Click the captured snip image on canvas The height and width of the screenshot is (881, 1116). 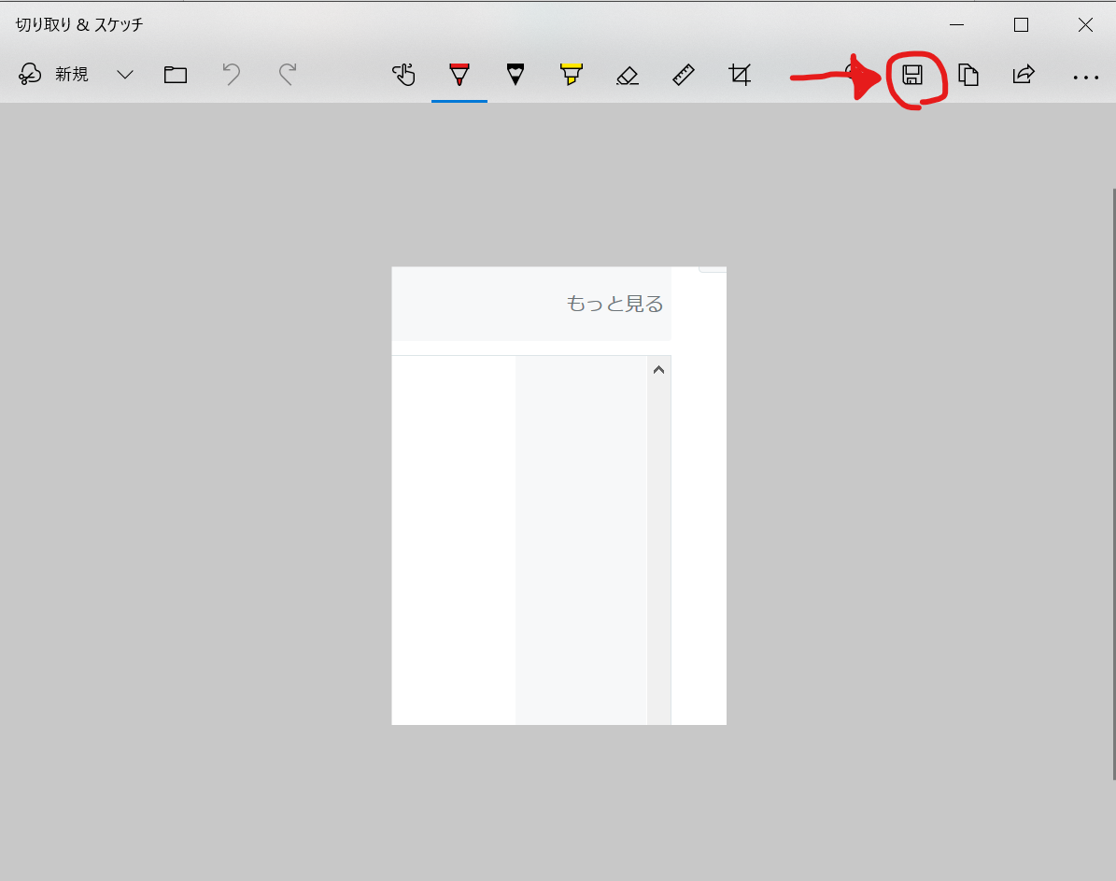click(x=558, y=496)
